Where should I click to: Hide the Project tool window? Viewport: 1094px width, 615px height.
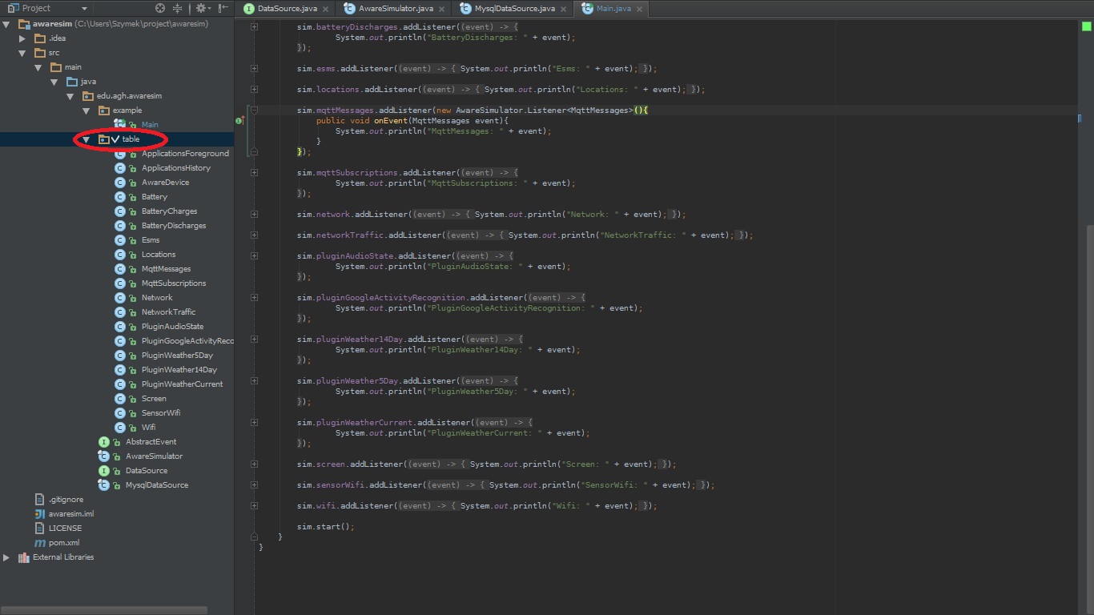pos(223,8)
